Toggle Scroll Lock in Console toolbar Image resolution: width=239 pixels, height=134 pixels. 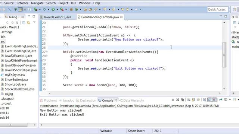tap(193, 100)
